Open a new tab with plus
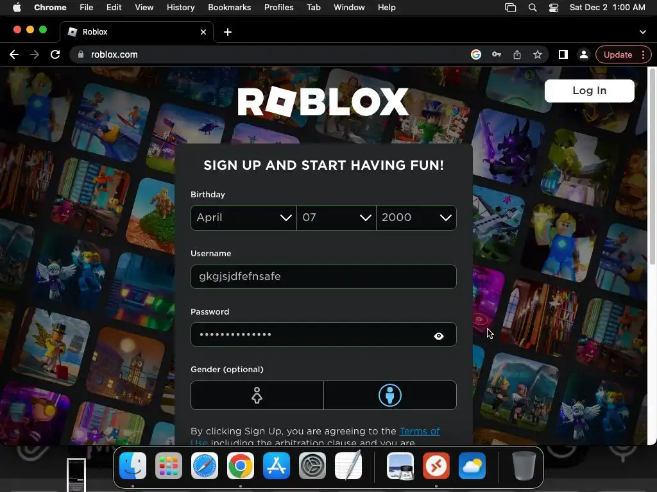 [228, 32]
